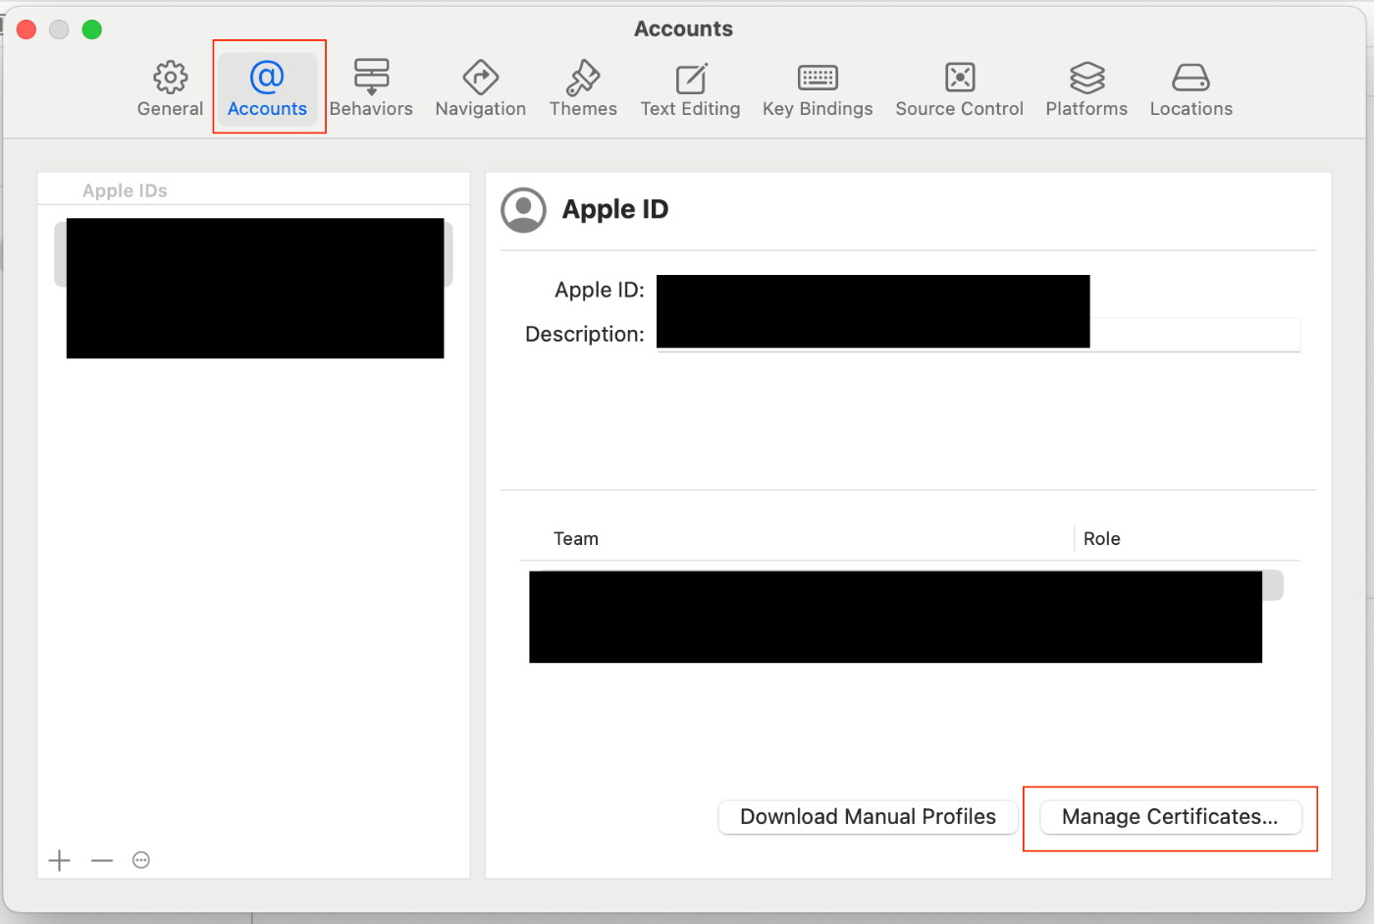Show Source Control settings
The width and height of the screenshot is (1374, 924).
pos(959,88)
